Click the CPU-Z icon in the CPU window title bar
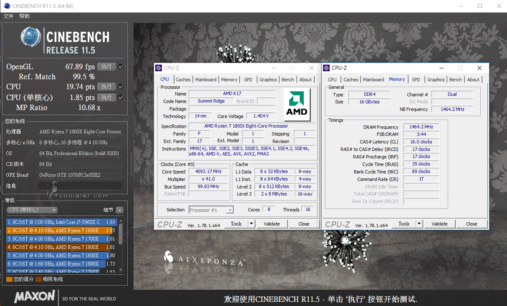Image resolution: width=507 pixels, height=306 pixels. tap(159, 68)
